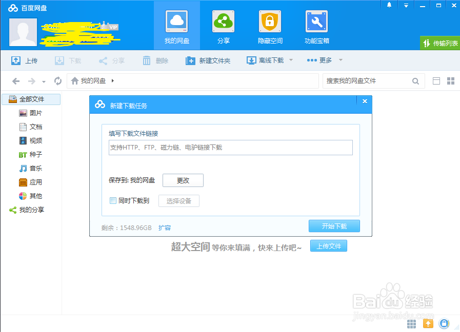
Task: Click the 选择设备 button
Action: 179,201
